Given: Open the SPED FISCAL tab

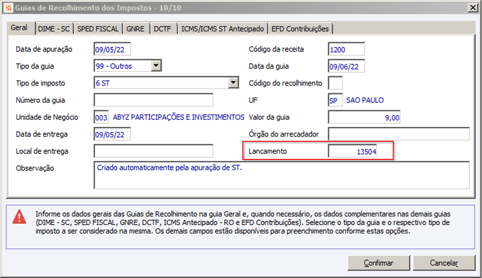Looking at the screenshot, I should (x=98, y=29).
